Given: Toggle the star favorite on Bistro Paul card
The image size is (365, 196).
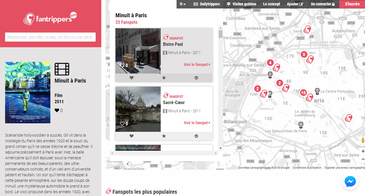Looking at the screenshot, I should [x=164, y=78].
